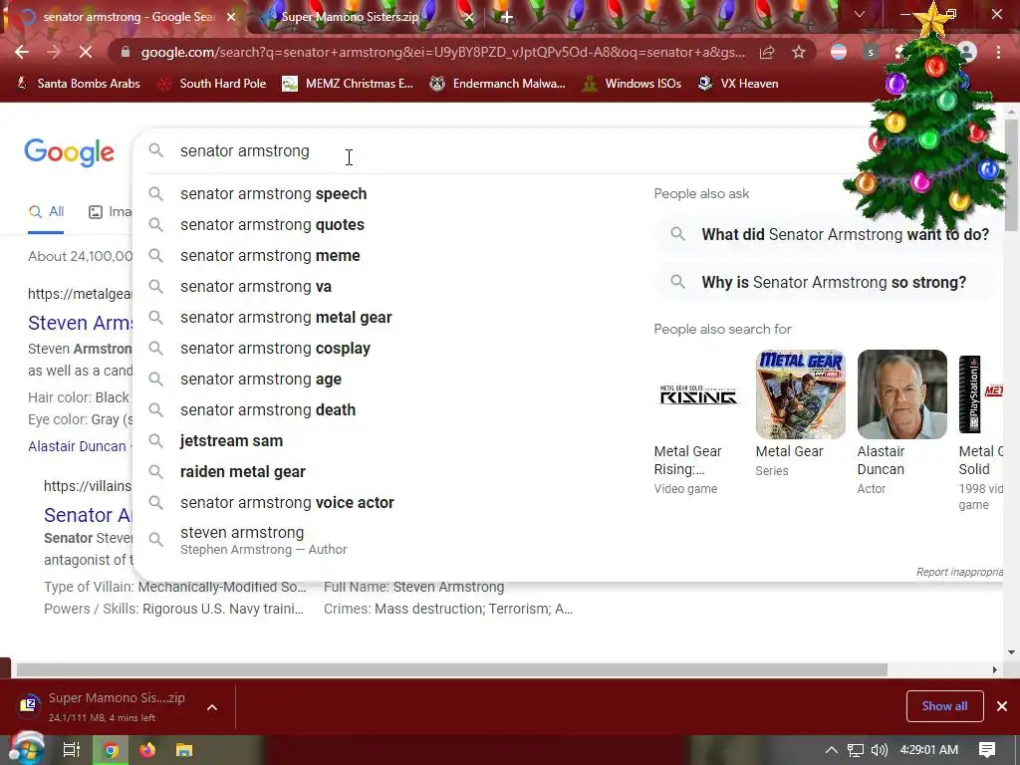
Task: Click the Google logo
Action: (69, 152)
